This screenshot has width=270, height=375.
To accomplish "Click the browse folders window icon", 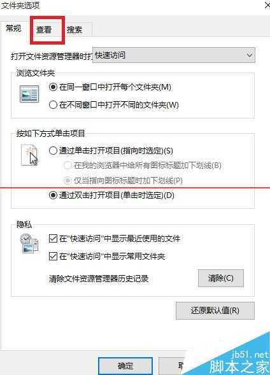I will click(29, 94).
